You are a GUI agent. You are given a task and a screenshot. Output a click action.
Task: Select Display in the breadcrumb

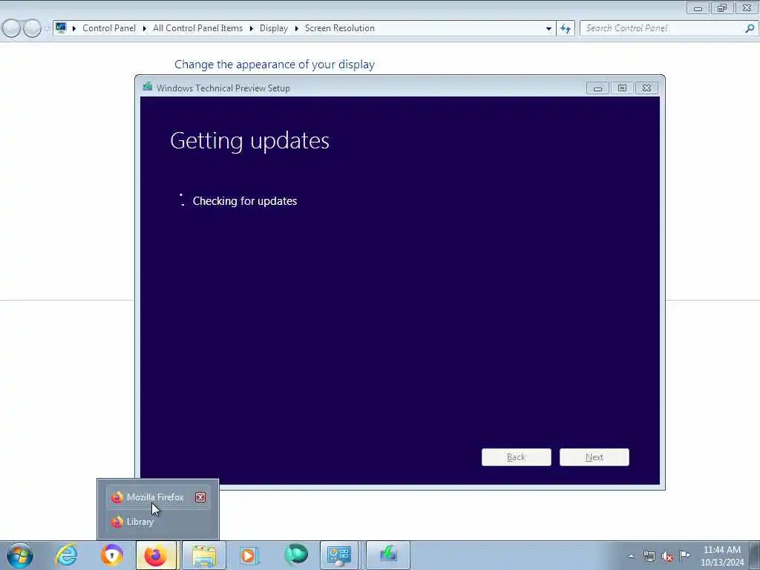point(273,28)
